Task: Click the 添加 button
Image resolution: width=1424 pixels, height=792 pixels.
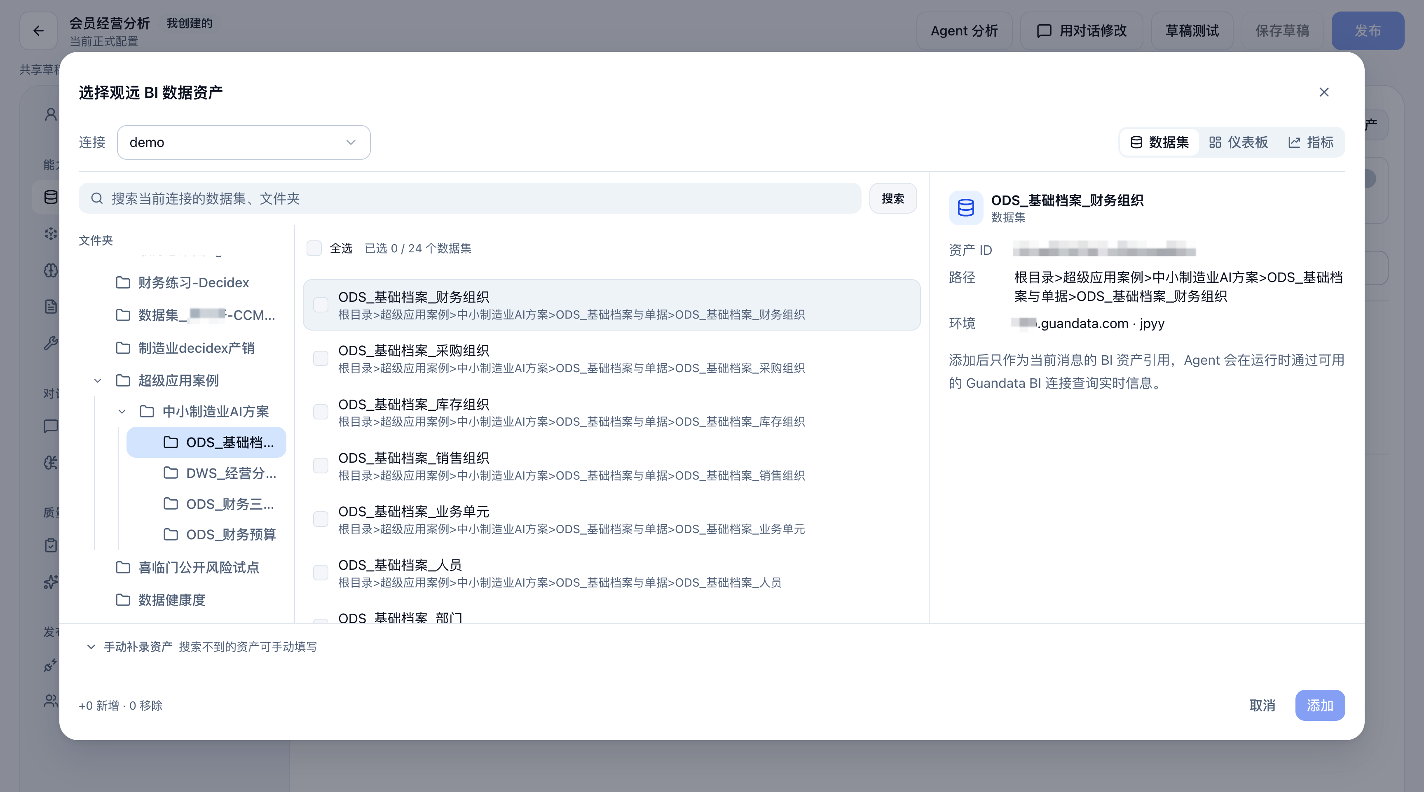Action: (x=1319, y=705)
